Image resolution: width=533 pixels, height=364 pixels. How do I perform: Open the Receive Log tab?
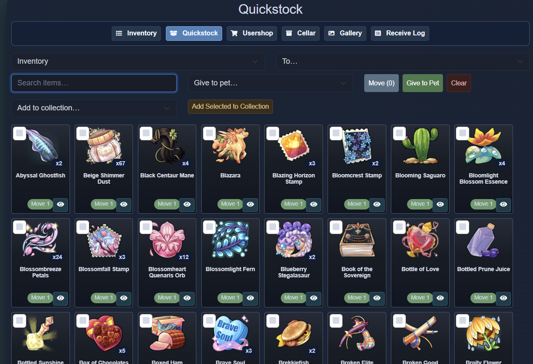tap(400, 33)
